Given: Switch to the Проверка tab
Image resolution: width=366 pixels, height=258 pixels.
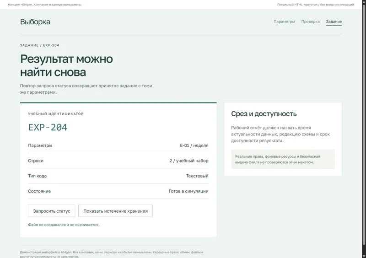Looking at the screenshot, I should 310,21.
